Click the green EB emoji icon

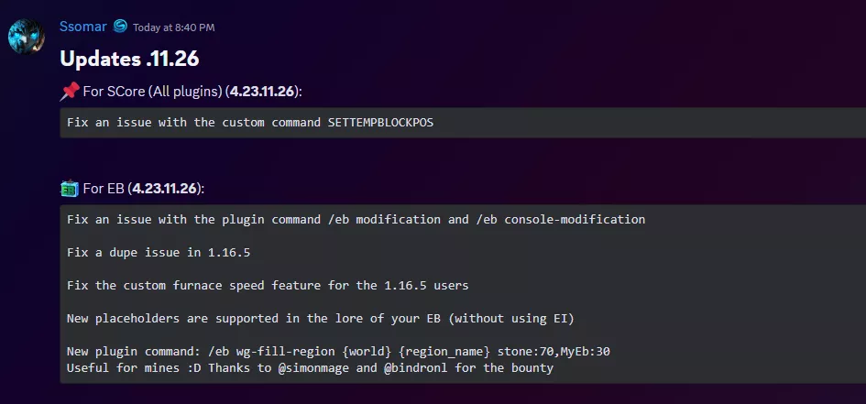coord(69,189)
